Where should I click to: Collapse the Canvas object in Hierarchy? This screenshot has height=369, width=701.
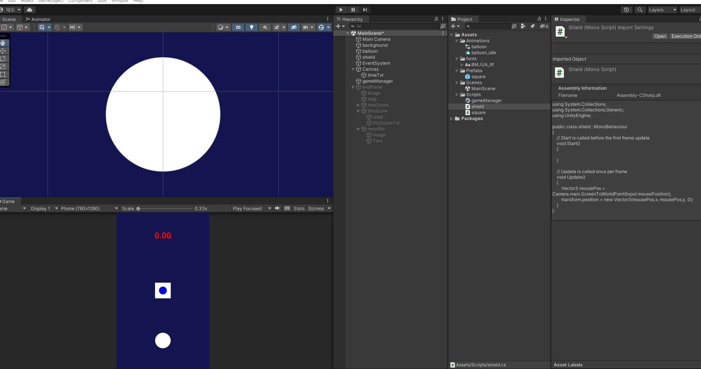353,69
